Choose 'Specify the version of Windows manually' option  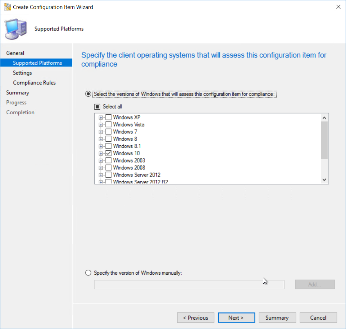coord(88,273)
